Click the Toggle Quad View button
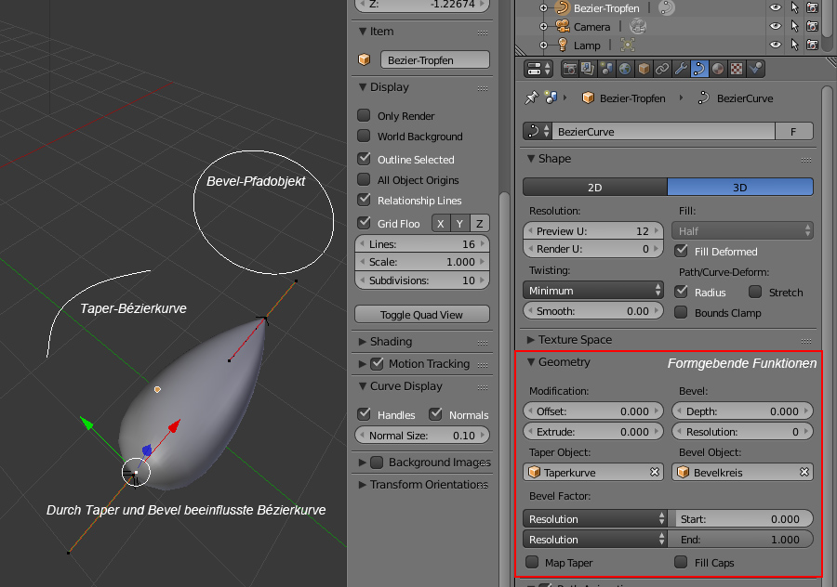Image resolution: width=837 pixels, height=587 pixels. (x=422, y=314)
